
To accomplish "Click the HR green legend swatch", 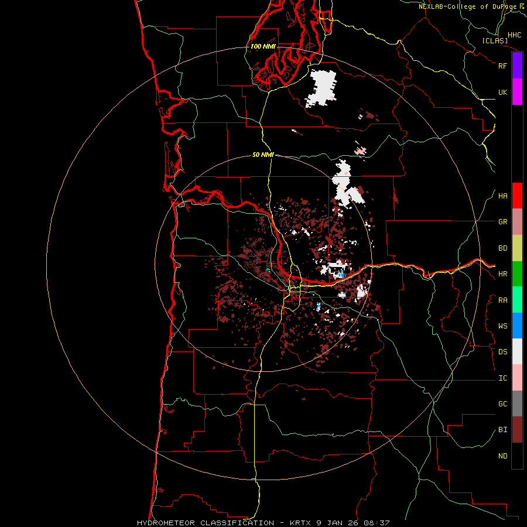I will (x=517, y=274).
